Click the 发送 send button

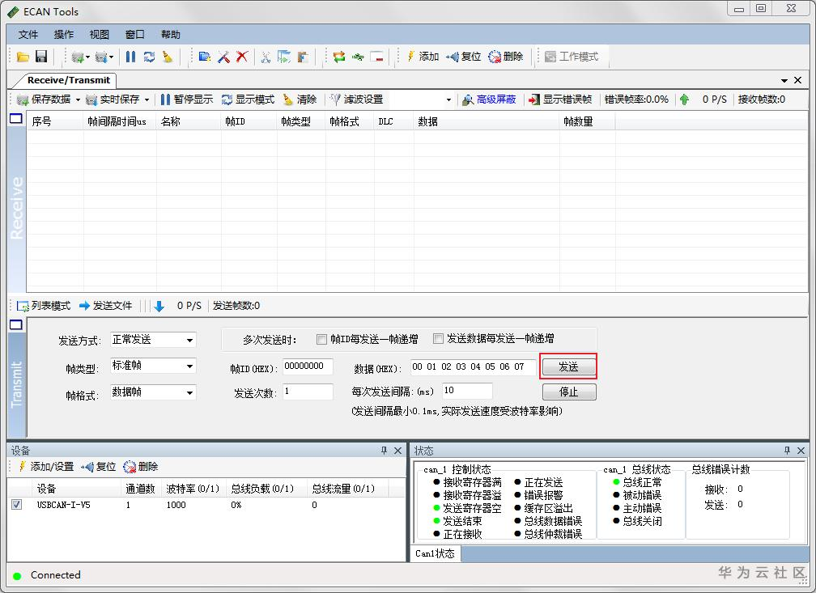coord(568,366)
